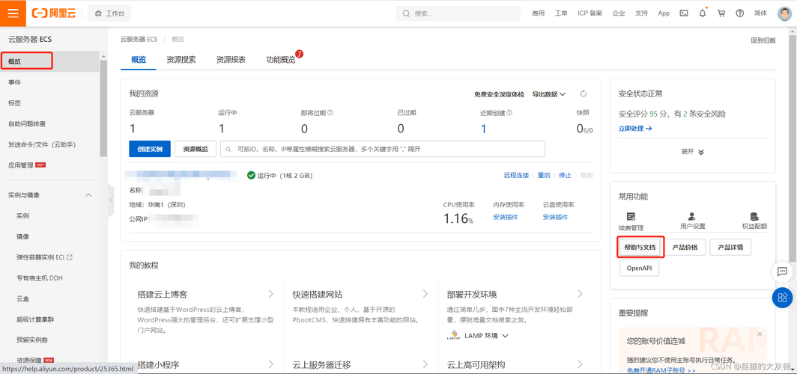Expand the security panel via 展开
The height and width of the screenshot is (374, 797).
click(693, 152)
